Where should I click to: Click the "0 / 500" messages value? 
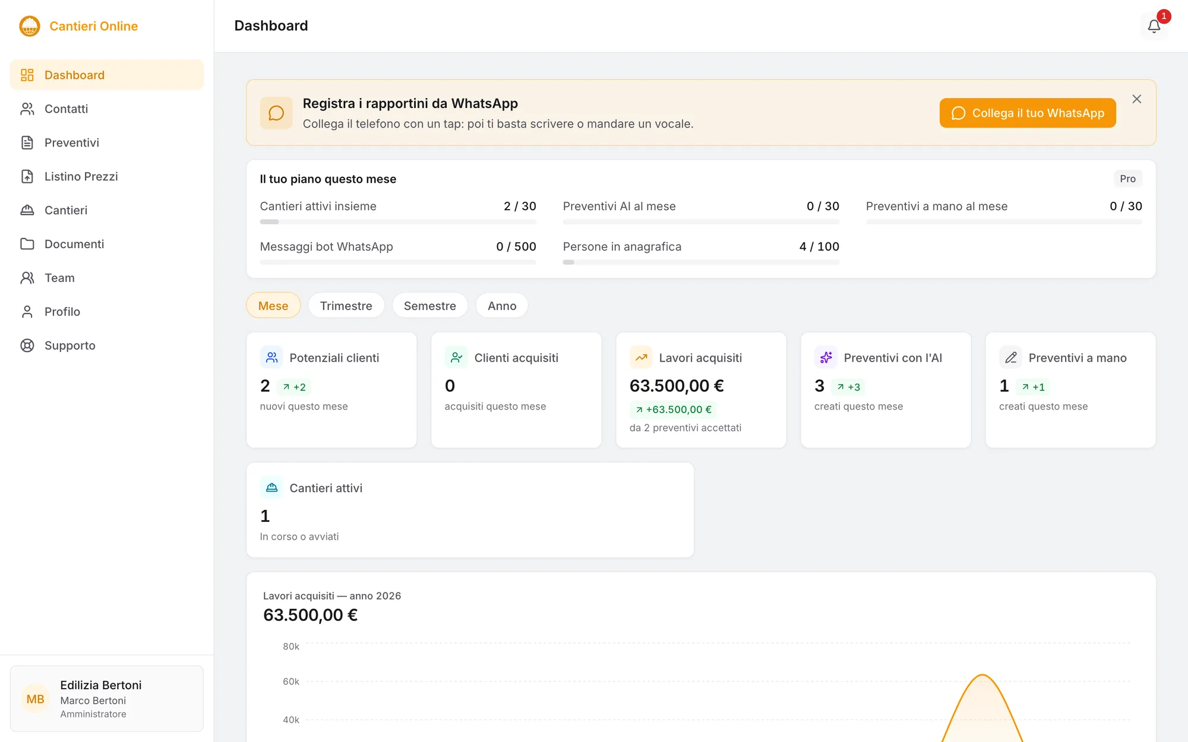coord(516,246)
